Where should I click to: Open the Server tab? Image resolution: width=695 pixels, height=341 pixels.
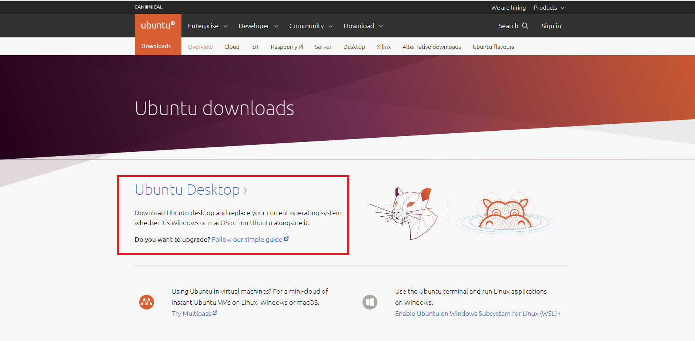[323, 47]
